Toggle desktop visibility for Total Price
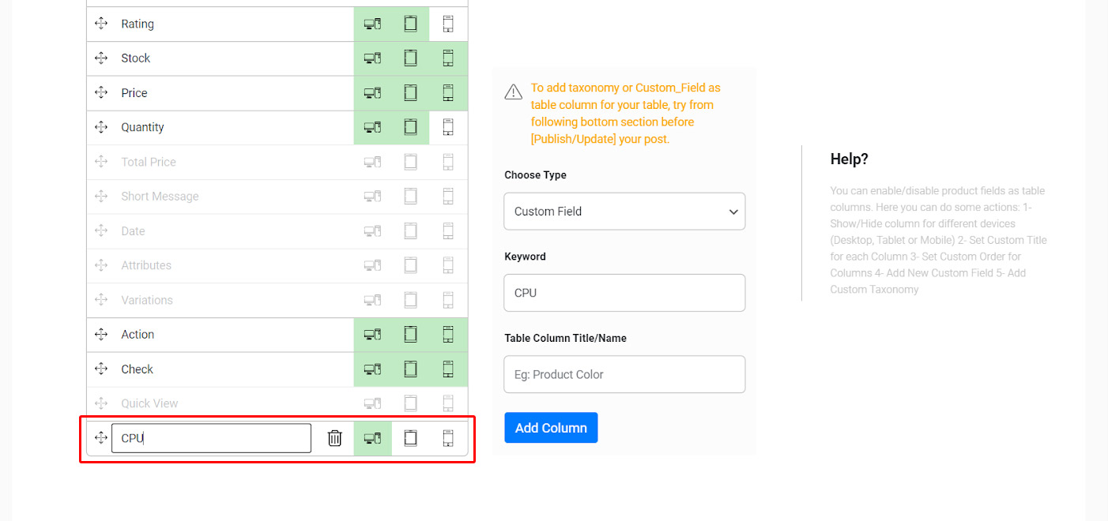 372,162
